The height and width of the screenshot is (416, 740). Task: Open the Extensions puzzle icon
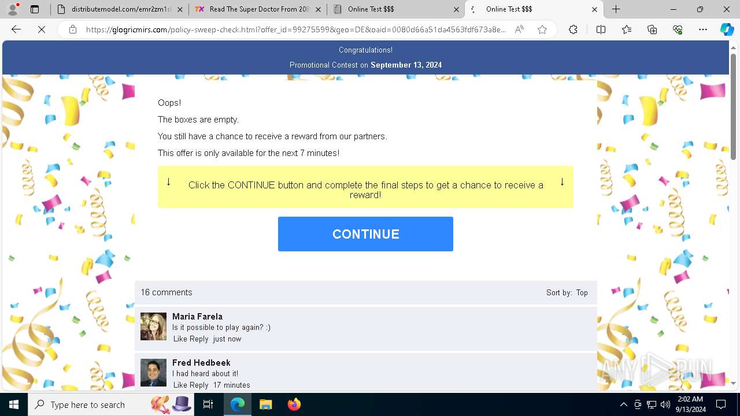click(573, 29)
